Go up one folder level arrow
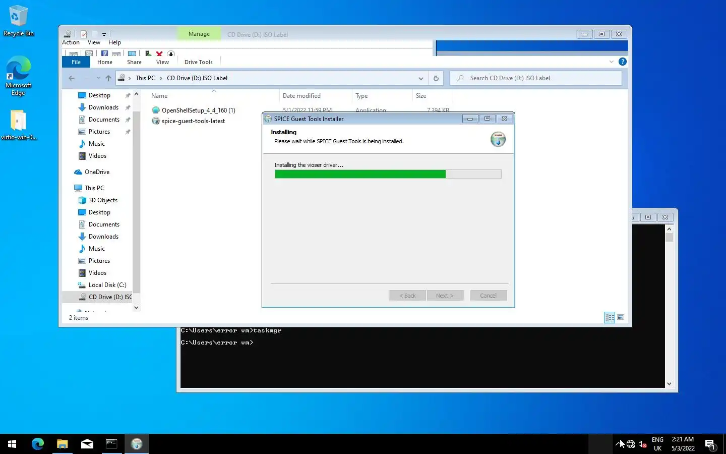 [108, 78]
